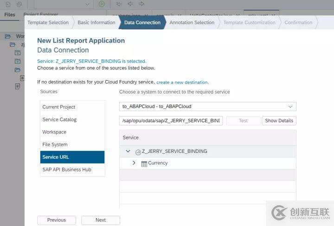This screenshot has height=226, width=334.
Task: Go to the Basic Information wizard step
Action: tap(96, 22)
